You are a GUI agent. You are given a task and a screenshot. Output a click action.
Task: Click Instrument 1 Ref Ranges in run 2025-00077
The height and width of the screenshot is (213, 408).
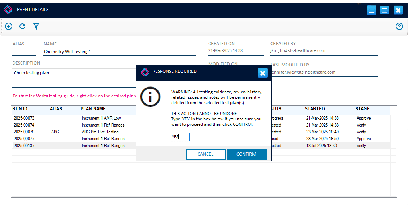[103, 139]
